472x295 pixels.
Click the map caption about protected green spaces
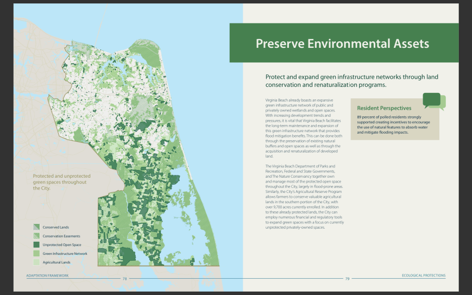pyautogui.click(x=61, y=182)
